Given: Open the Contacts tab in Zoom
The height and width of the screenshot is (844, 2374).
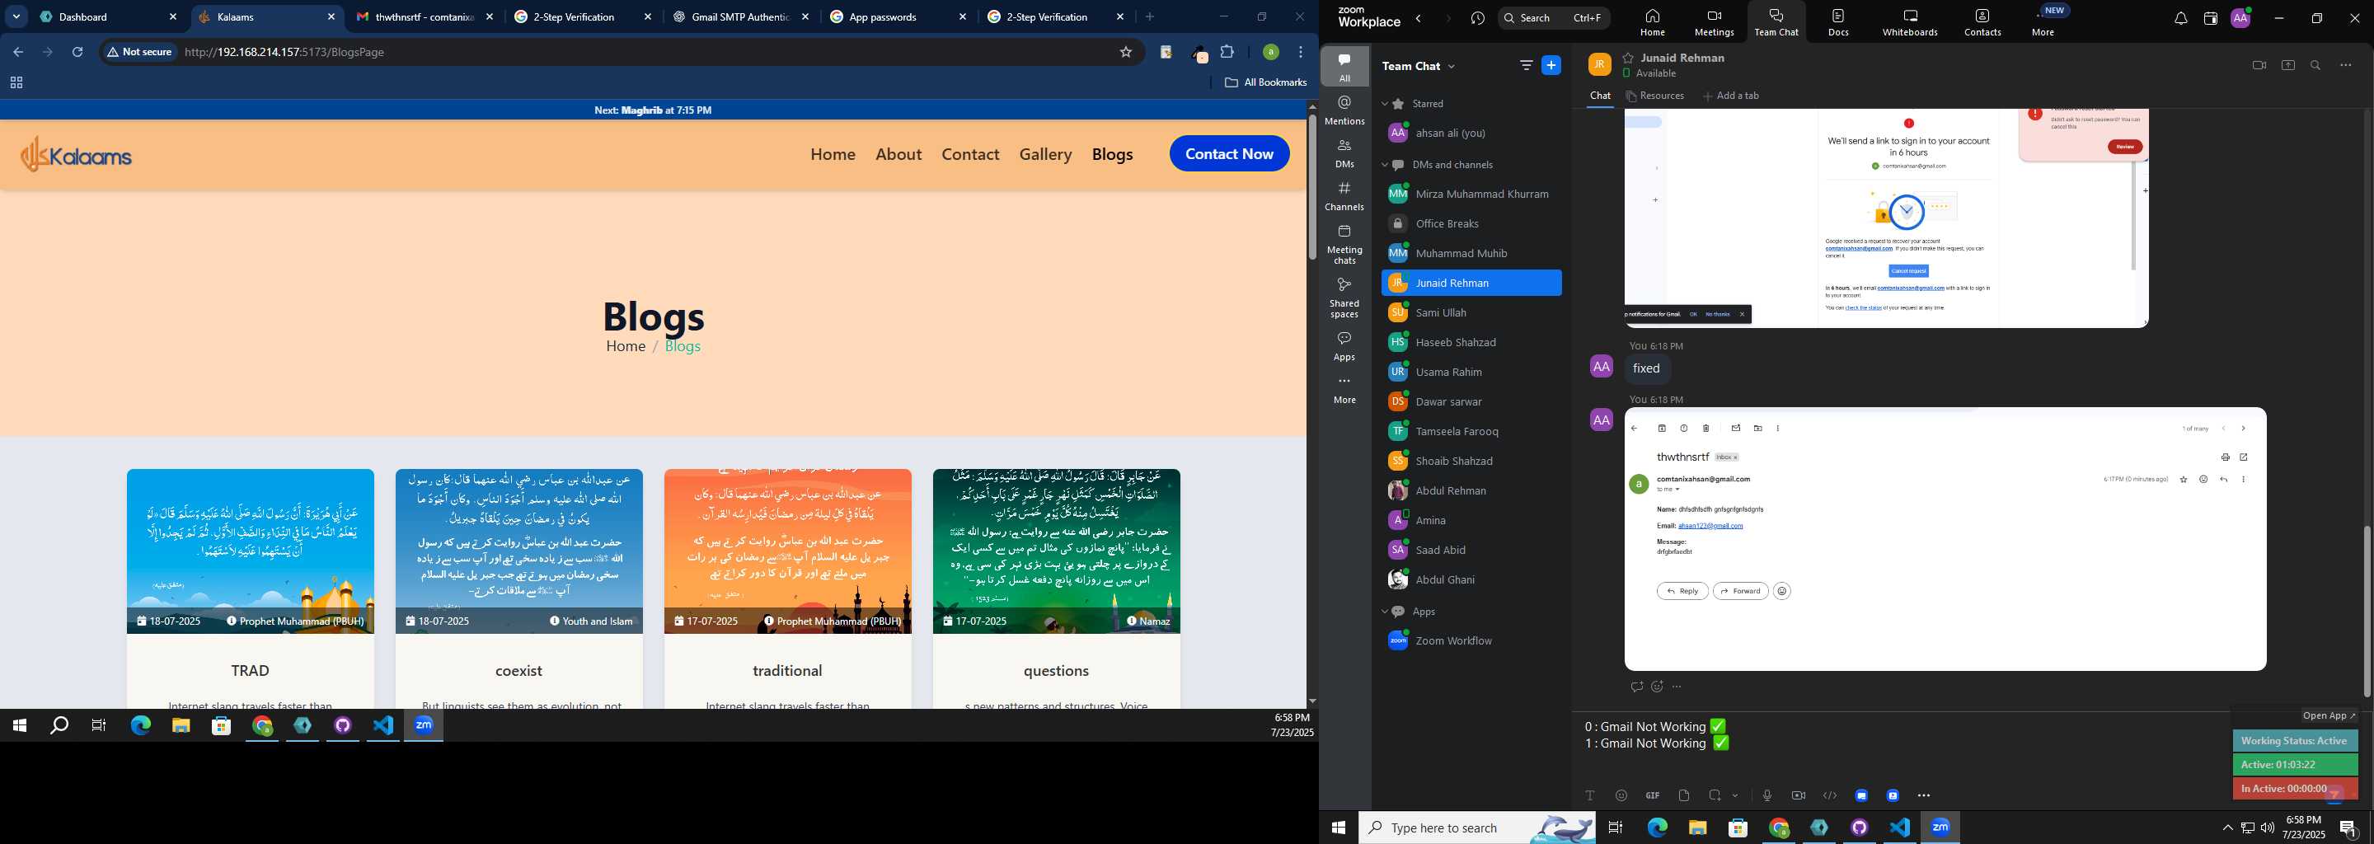Looking at the screenshot, I should click(x=1982, y=22).
